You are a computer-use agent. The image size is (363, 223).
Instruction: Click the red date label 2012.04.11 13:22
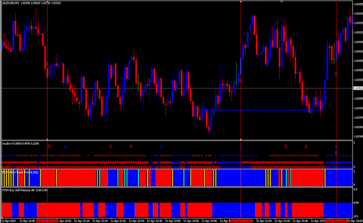point(241,221)
